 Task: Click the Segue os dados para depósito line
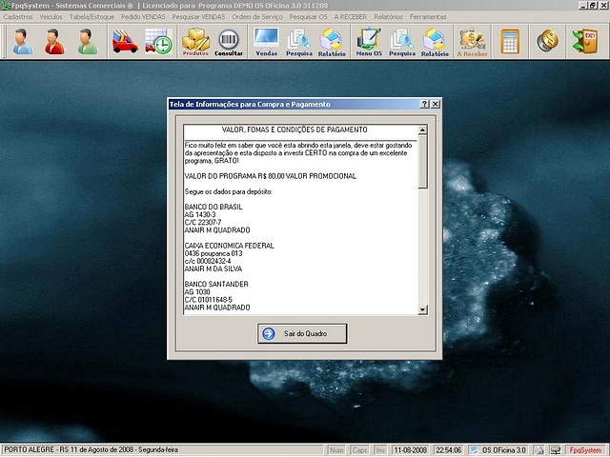(229, 191)
